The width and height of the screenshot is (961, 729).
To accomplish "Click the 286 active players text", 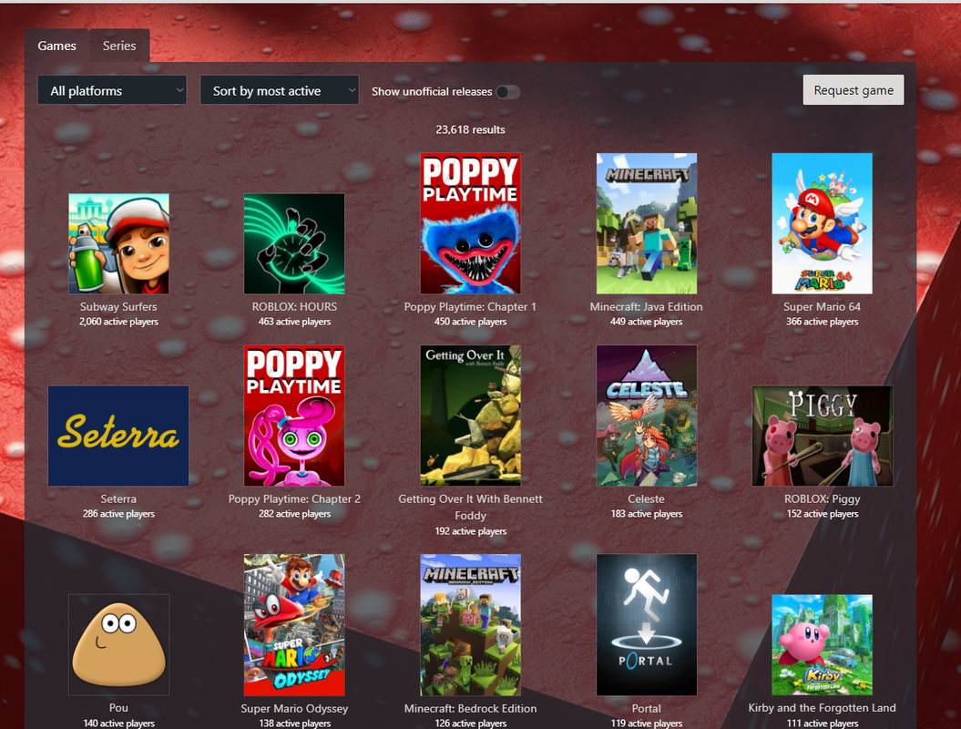I will 119,514.
